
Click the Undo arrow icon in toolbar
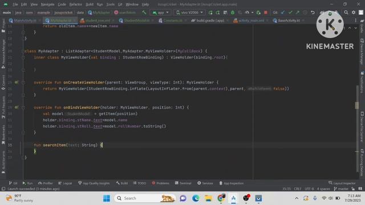point(313,13)
